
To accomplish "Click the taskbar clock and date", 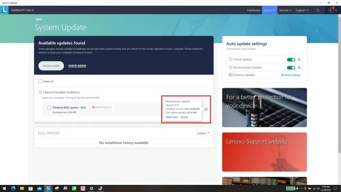I will coord(326,189).
